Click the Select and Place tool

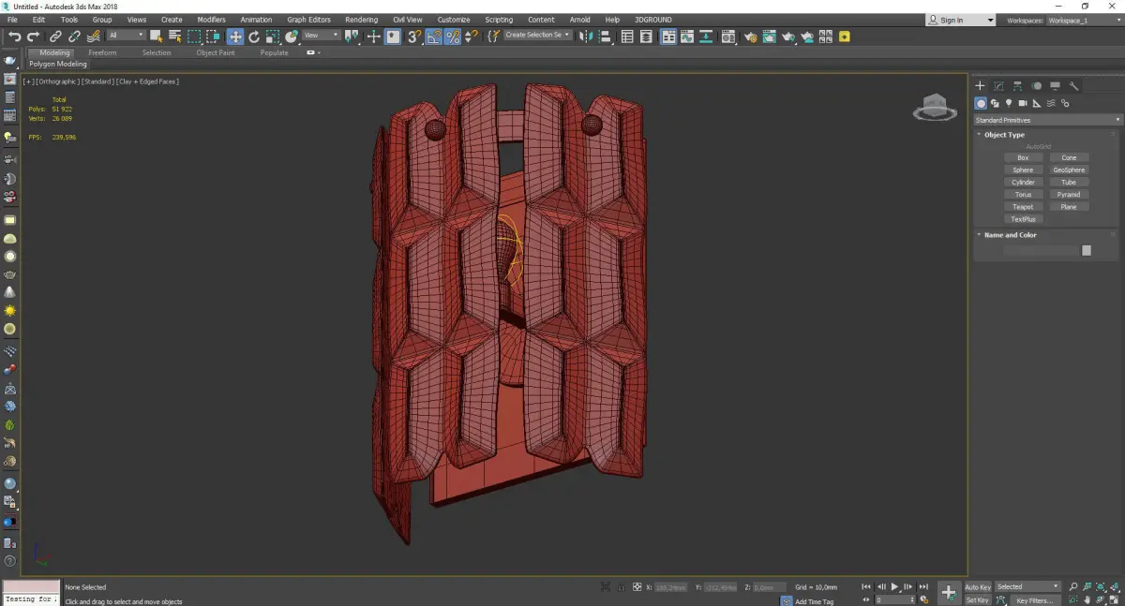pos(292,37)
